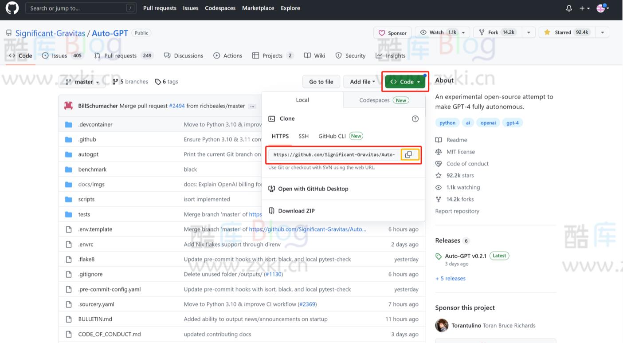Screen dimensions: 623x343
Task: Switch to the Codespaces tab
Action: click(384, 100)
